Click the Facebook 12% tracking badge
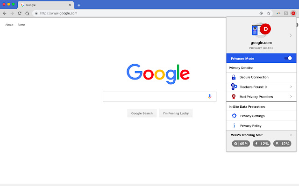Screen dimensions: 299x186 tap(262, 144)
